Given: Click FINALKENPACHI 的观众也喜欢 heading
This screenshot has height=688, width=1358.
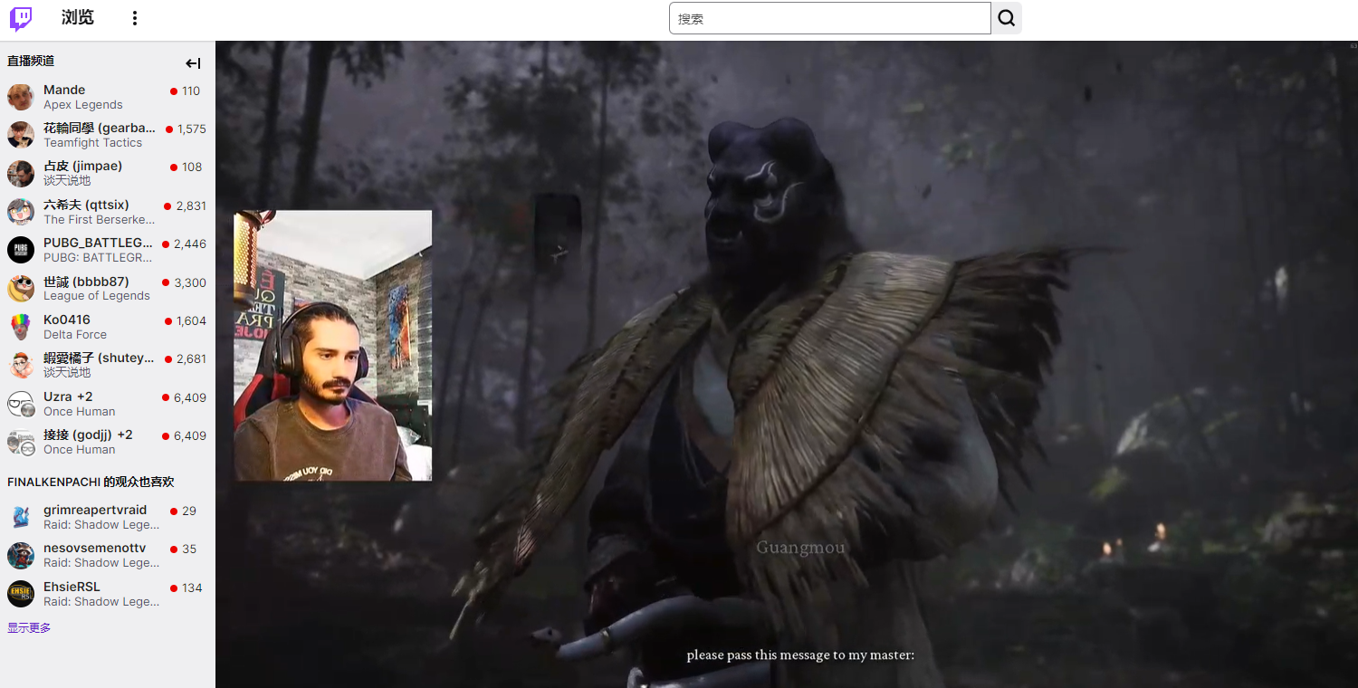Looking at the screenshot, I should 91,483.
